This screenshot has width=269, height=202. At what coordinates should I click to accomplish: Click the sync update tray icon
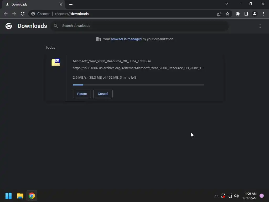(223, 196)
